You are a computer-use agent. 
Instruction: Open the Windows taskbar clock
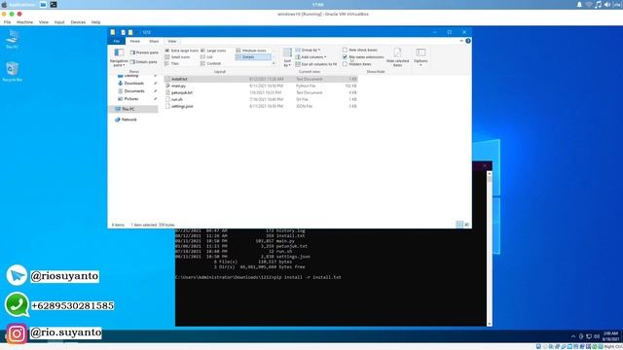pyautogui.click(x=610, y=336)
